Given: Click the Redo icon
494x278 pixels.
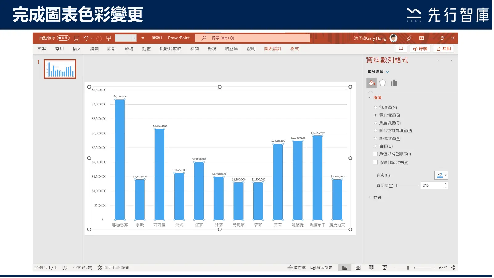Looking at the screenshot, I should click(99, 38).
